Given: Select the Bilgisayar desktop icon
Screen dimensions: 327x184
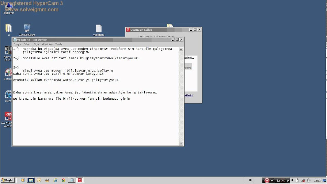Looking at the screenshot, I should pyautogui.click(x=9, y=8).
